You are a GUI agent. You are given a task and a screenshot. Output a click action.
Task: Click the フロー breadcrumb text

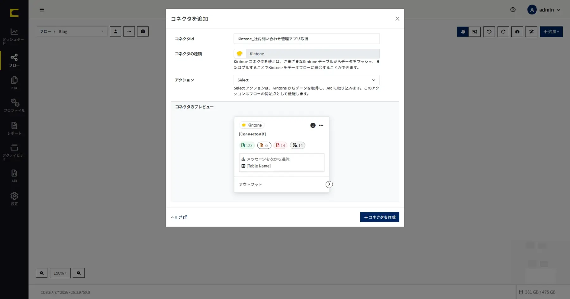46,31
